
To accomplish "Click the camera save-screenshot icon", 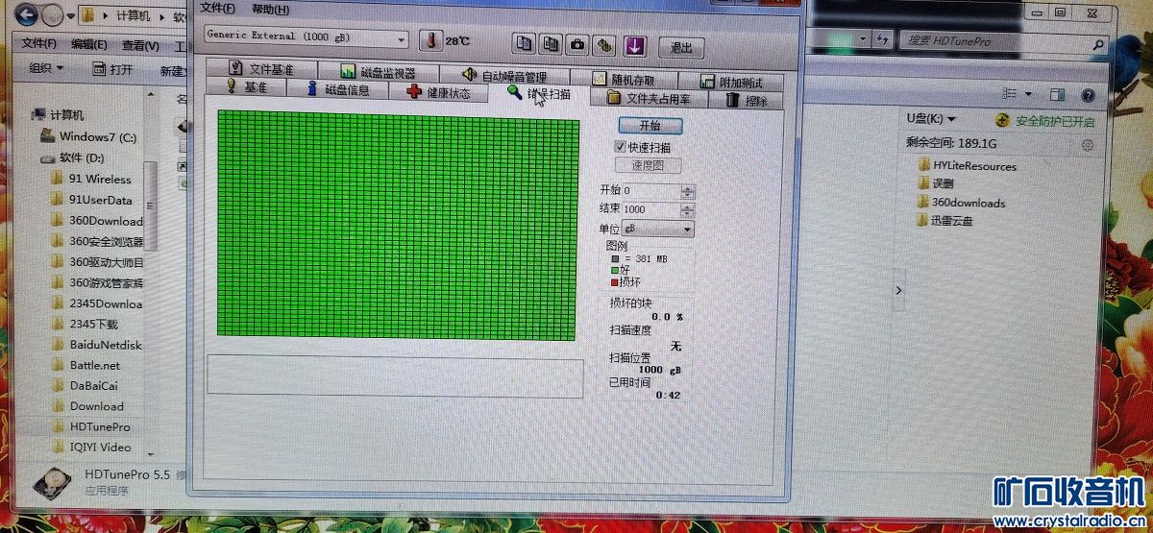I will click(577, 45).
